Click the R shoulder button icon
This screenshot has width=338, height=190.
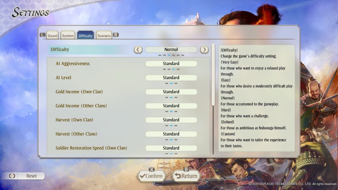(x=116, y=35)
